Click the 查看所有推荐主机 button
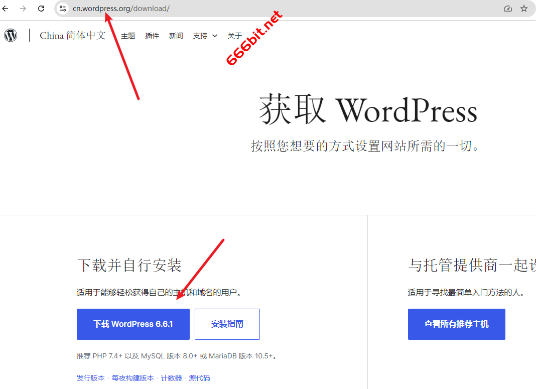This screenshot has width=536, height=389. [x=456, y=324]
